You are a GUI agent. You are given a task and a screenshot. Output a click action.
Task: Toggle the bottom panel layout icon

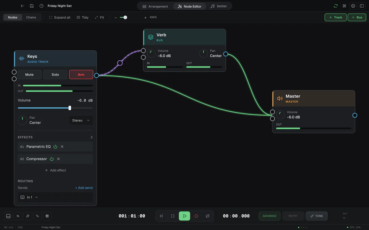8,216
